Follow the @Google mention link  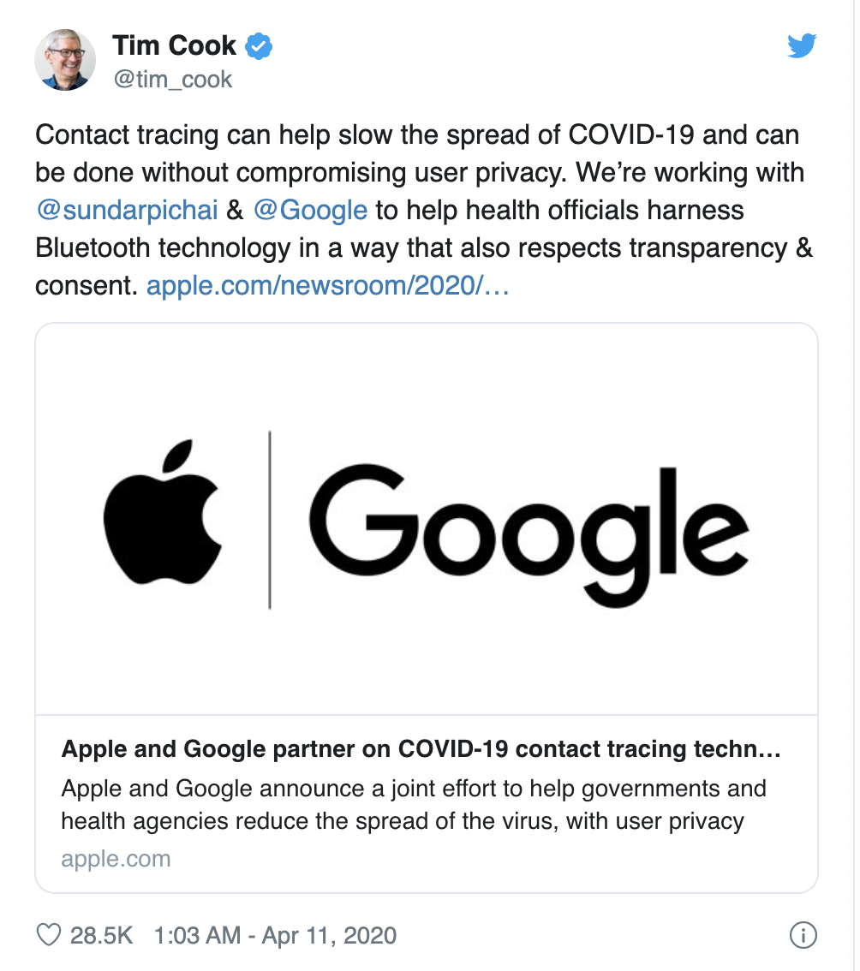click(x=310, y=210)
